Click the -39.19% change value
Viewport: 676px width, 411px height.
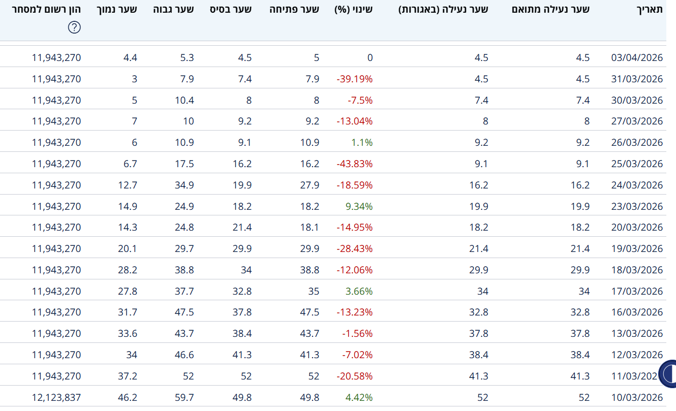coord(354,79)
